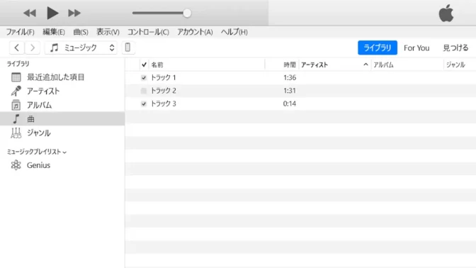Click the 0:14 duration cell
Image resolution: width=476 pixels, height=268 pixels.
pos(290,104)
